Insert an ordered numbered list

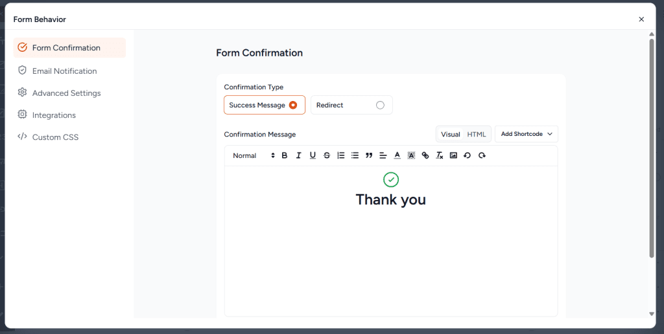[x=341, y=155]
